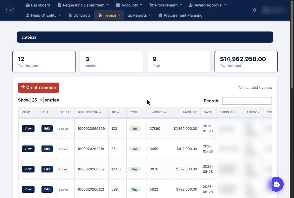Go to Dashboard
The height and width of the screenshot is (198, 294).
pos(38,5)
